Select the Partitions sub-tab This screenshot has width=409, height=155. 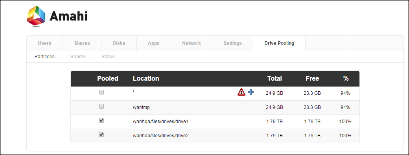(x=44, y=57)
